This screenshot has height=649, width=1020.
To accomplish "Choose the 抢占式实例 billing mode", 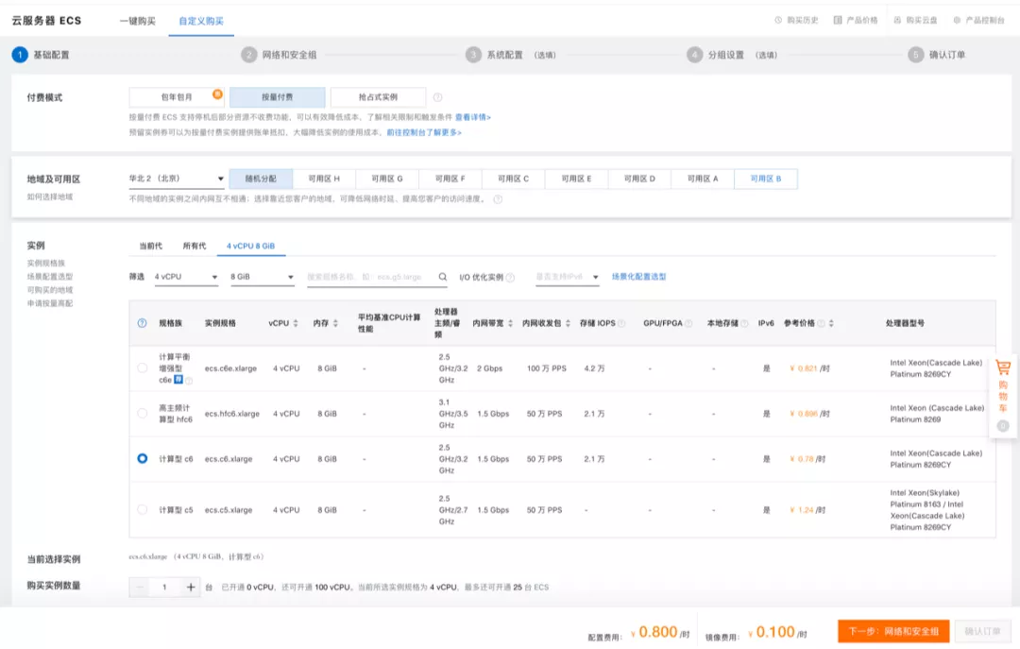I will 378,97.
